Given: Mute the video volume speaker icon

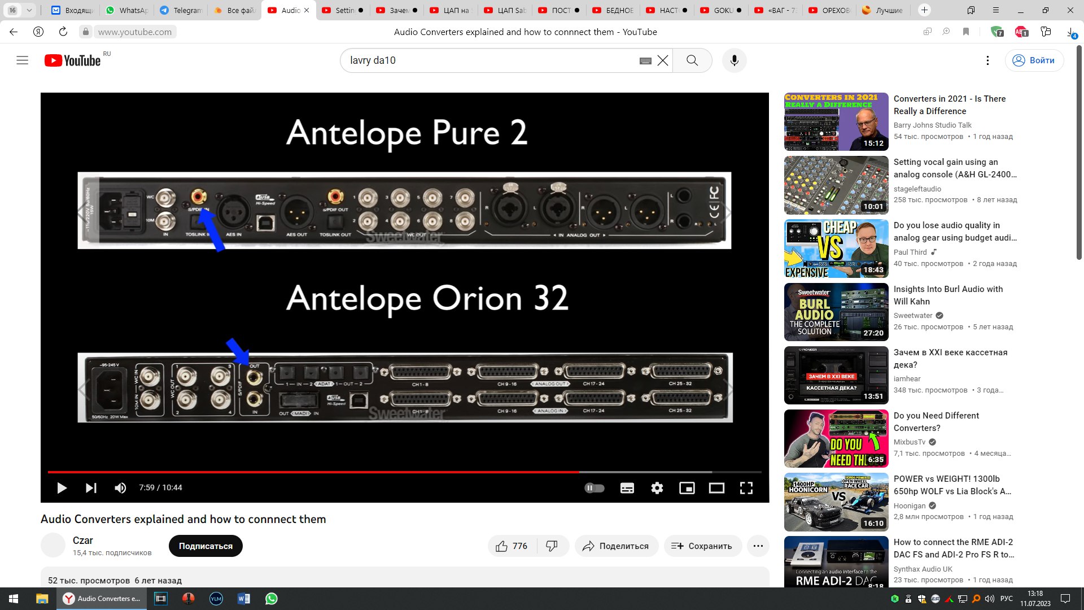Looking at the screenshot, I should (x=120, y=488).
